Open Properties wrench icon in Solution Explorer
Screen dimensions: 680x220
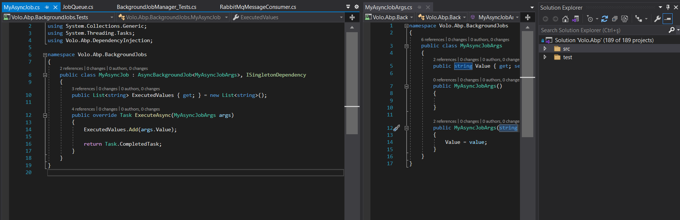pyautogui.click(x=657, y=19)
